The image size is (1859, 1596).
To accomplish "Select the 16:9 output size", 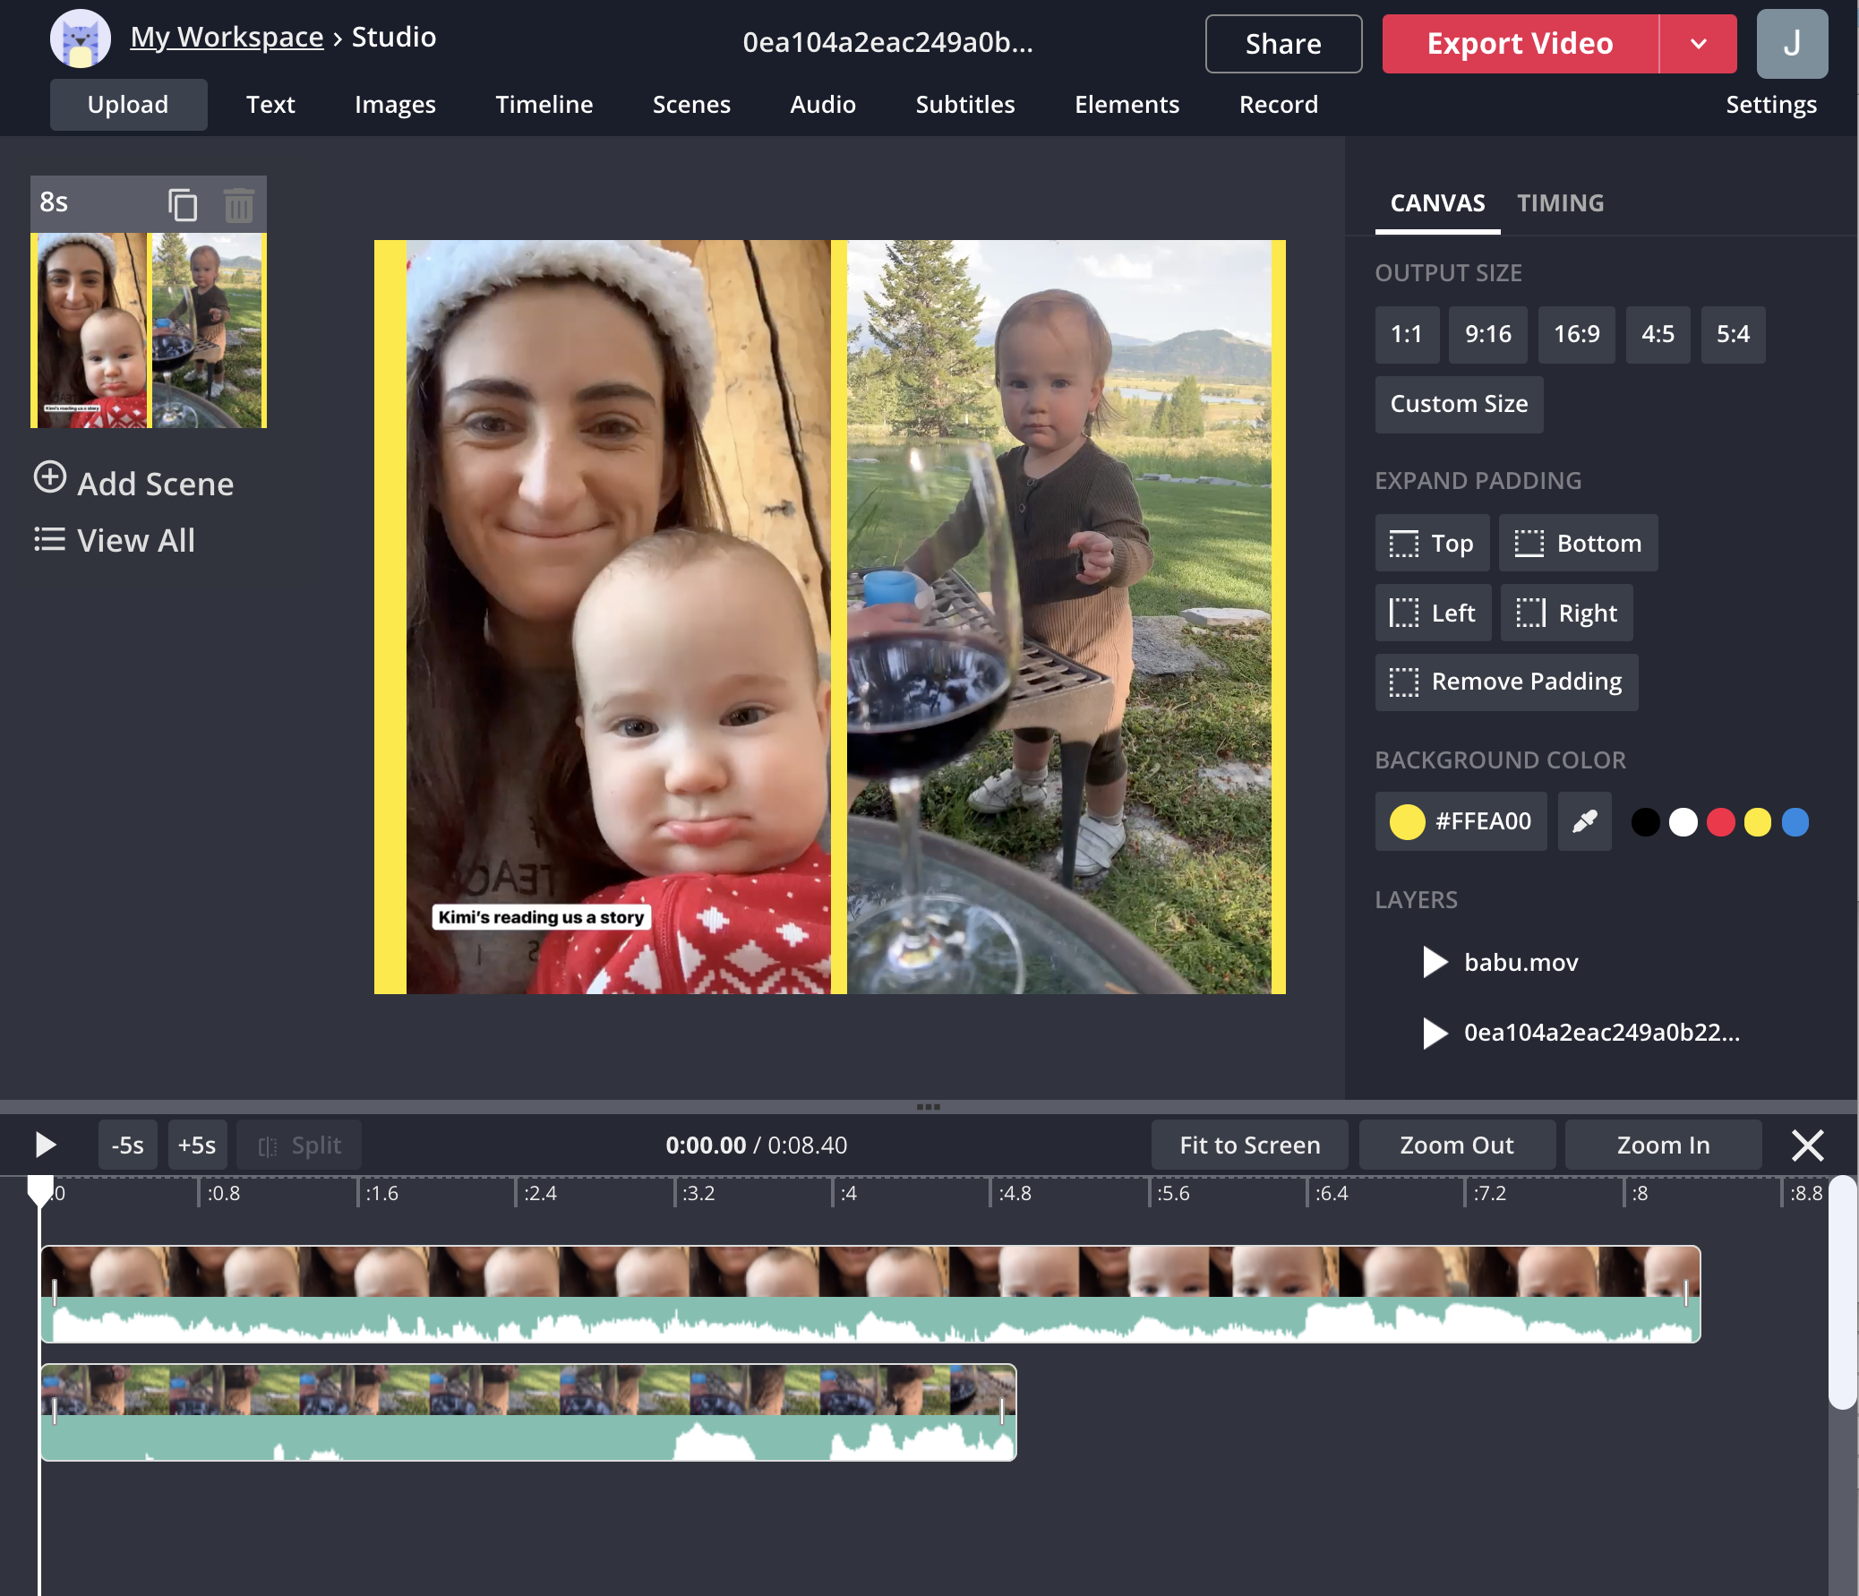I will [x=1575, y=335].
